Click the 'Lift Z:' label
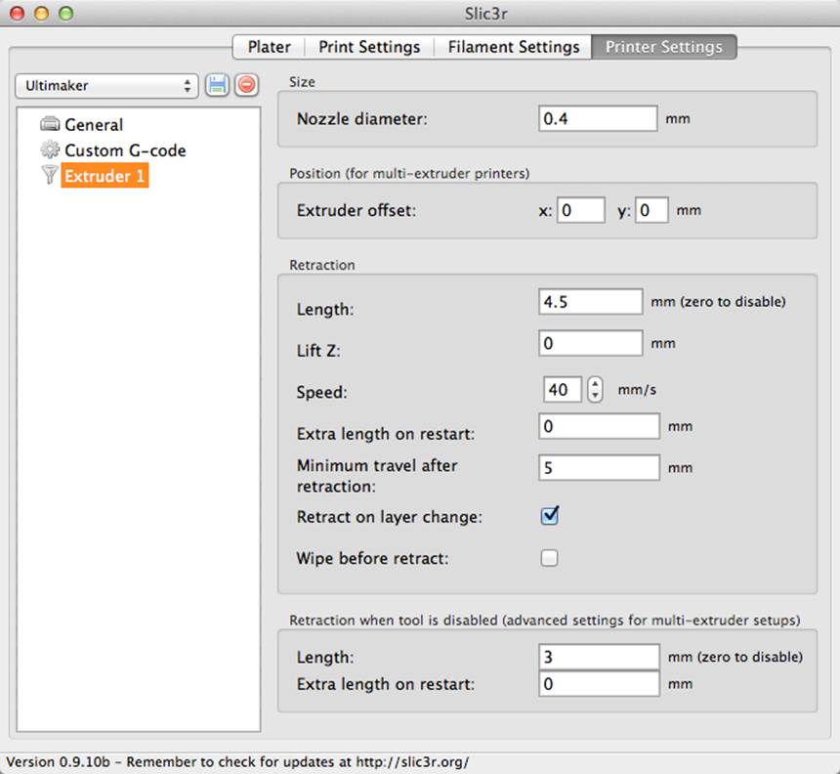Viewport: 840px width, 774px height. (x=318, y=351)
